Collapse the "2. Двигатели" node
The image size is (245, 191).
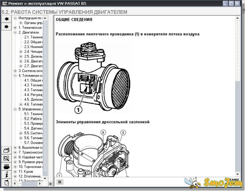click(15, 33)
